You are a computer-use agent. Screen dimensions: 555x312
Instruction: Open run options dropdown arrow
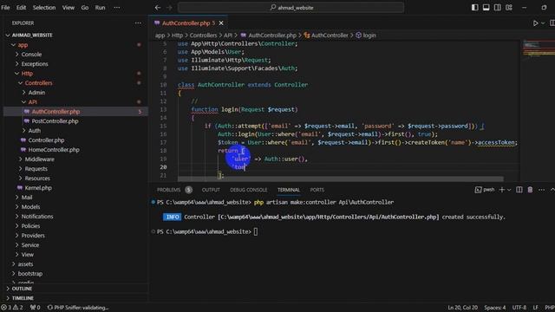(543, 23)
